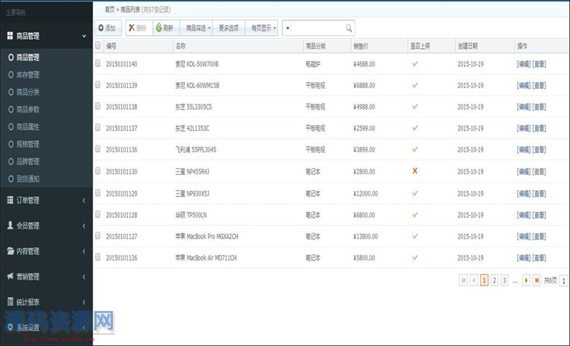Click the next page arrow icon
Viewport: 570px width, 346px height.
tap(526, 280)
